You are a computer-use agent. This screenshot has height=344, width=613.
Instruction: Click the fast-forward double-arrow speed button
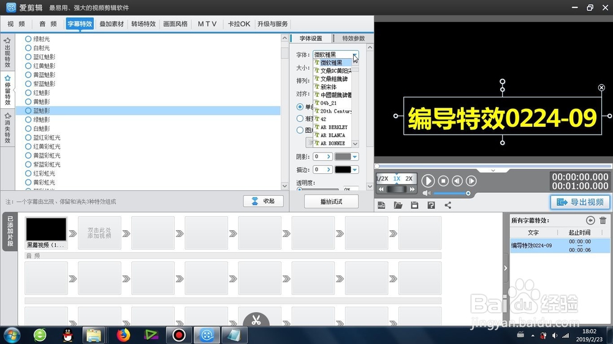(x=412, y=189)
